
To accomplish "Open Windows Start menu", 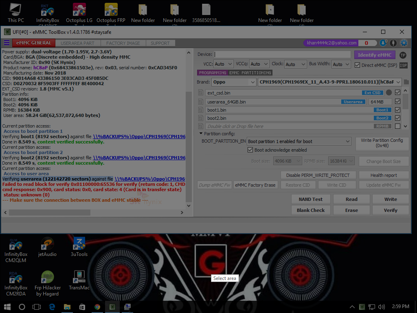I will coord(7,307).
